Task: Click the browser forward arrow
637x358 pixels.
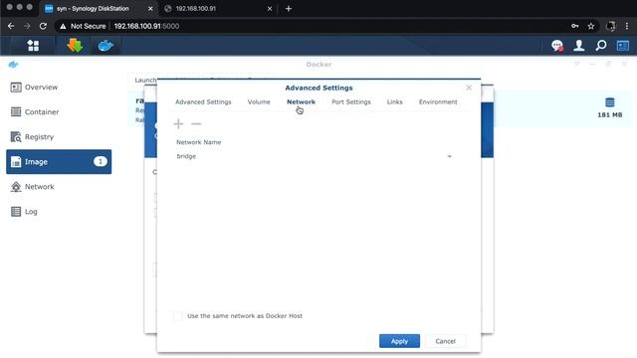Action: point(27,26)
